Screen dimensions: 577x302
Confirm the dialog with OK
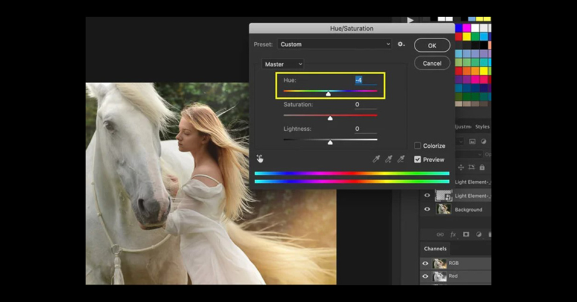432,45
